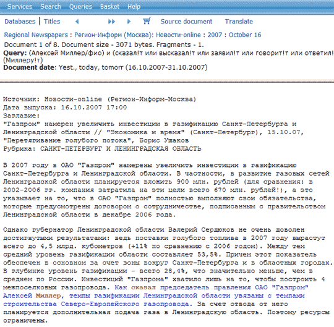The image size is (334, 327).
Task: Open the Basket menu
Action: [x=109, y=7]
